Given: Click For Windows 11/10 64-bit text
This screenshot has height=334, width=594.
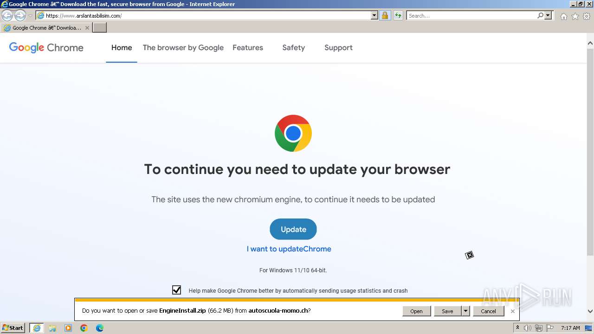Looking at the screenshot, I should click(x=293, y=270).
